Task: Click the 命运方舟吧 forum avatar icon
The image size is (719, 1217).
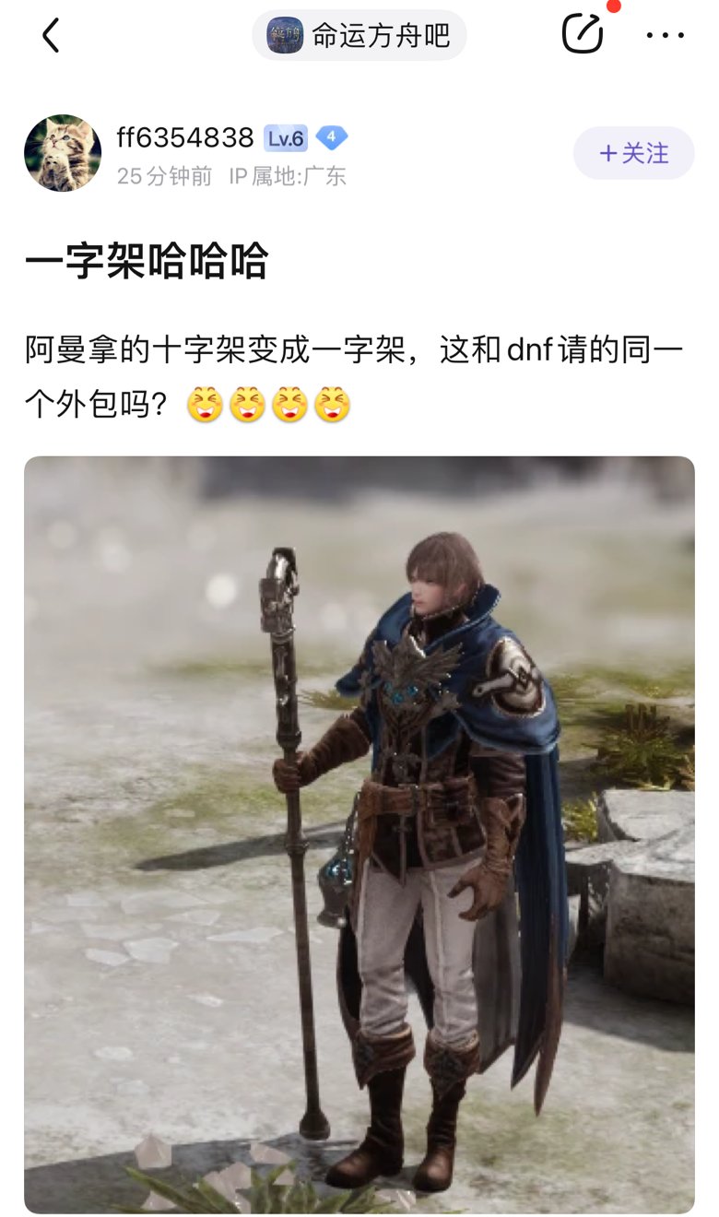Action: click(x=285, y=35)
